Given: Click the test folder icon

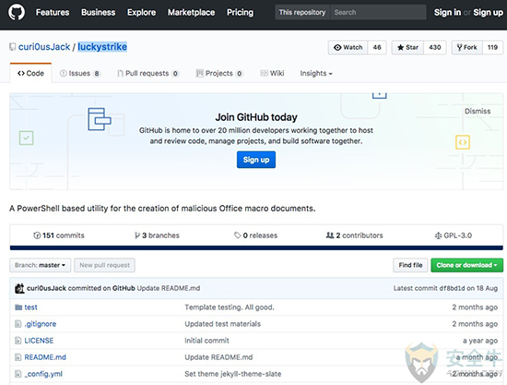Looking at the screenshot, I should tap(18, 307).
